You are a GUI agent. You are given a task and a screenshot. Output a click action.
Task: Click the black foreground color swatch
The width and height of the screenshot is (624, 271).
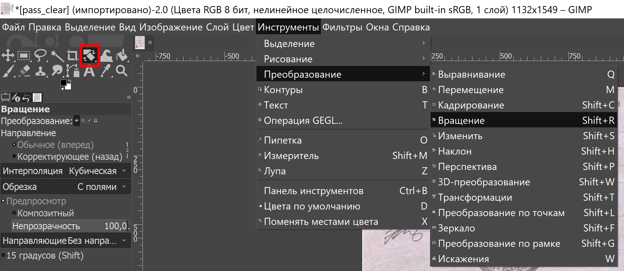coord(64,82)
